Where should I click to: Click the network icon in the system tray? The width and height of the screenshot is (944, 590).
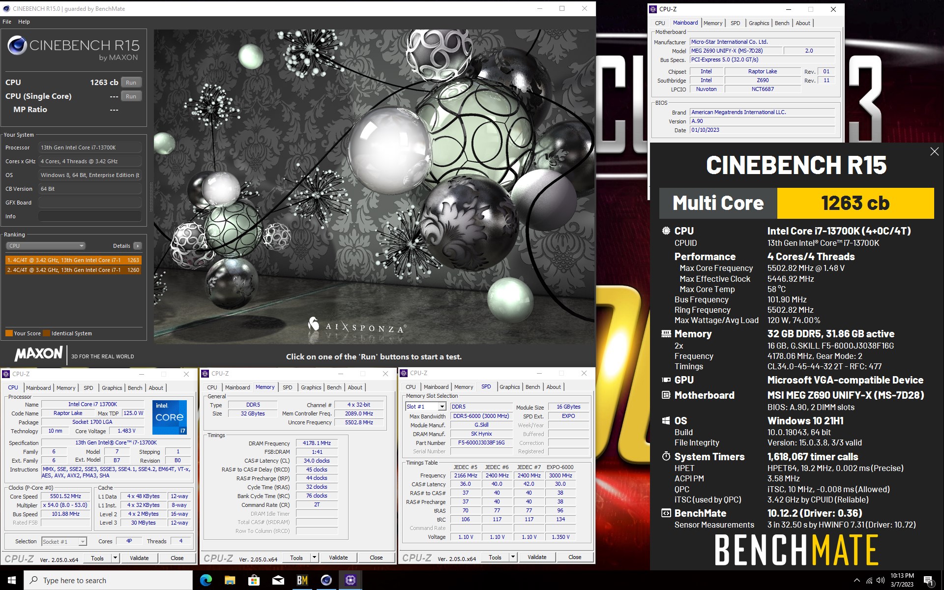(869, 581)
